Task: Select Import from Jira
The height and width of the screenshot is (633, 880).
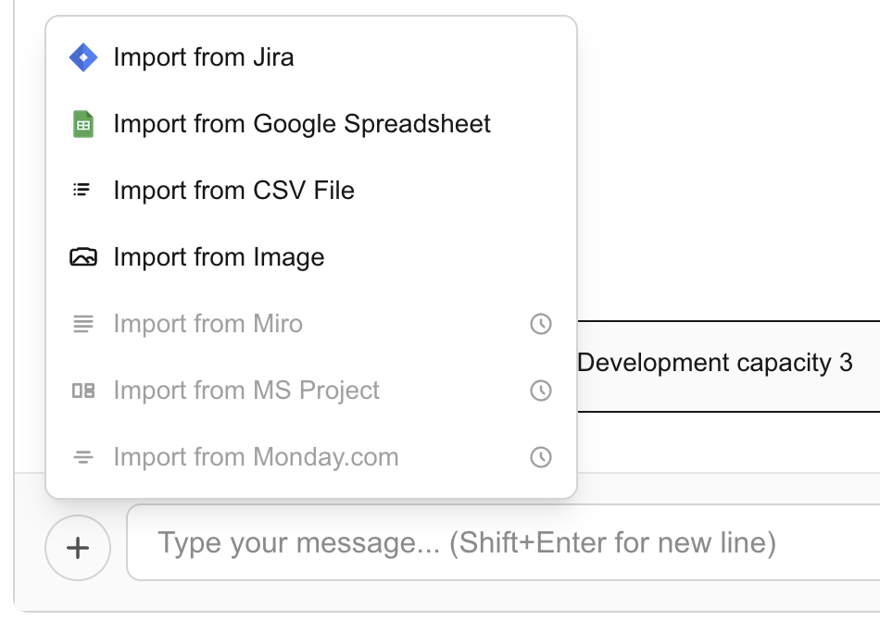Action: click(203, 56)
